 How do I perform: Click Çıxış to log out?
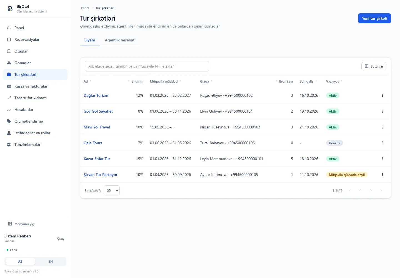point(61,239)
